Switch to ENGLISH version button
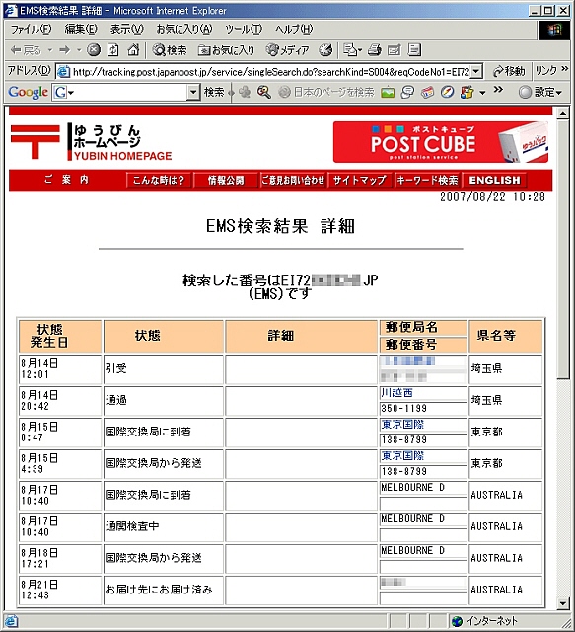575x632 pixels. click(494, 180)
